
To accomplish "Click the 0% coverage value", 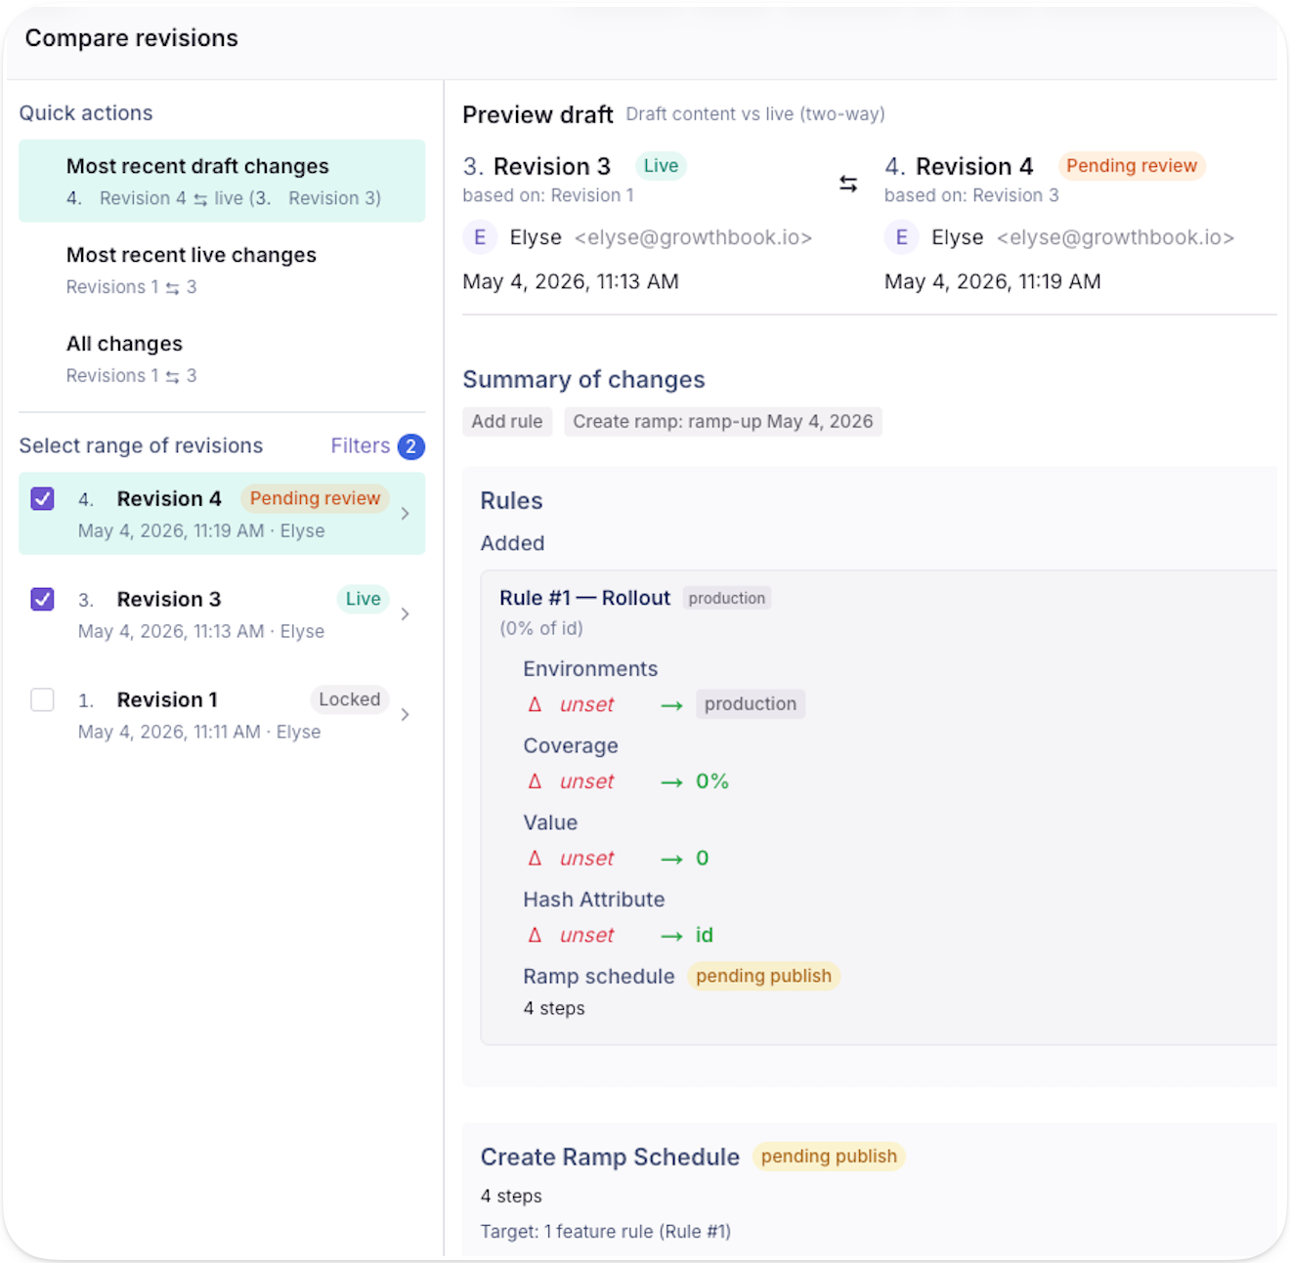I will [712, 781].
